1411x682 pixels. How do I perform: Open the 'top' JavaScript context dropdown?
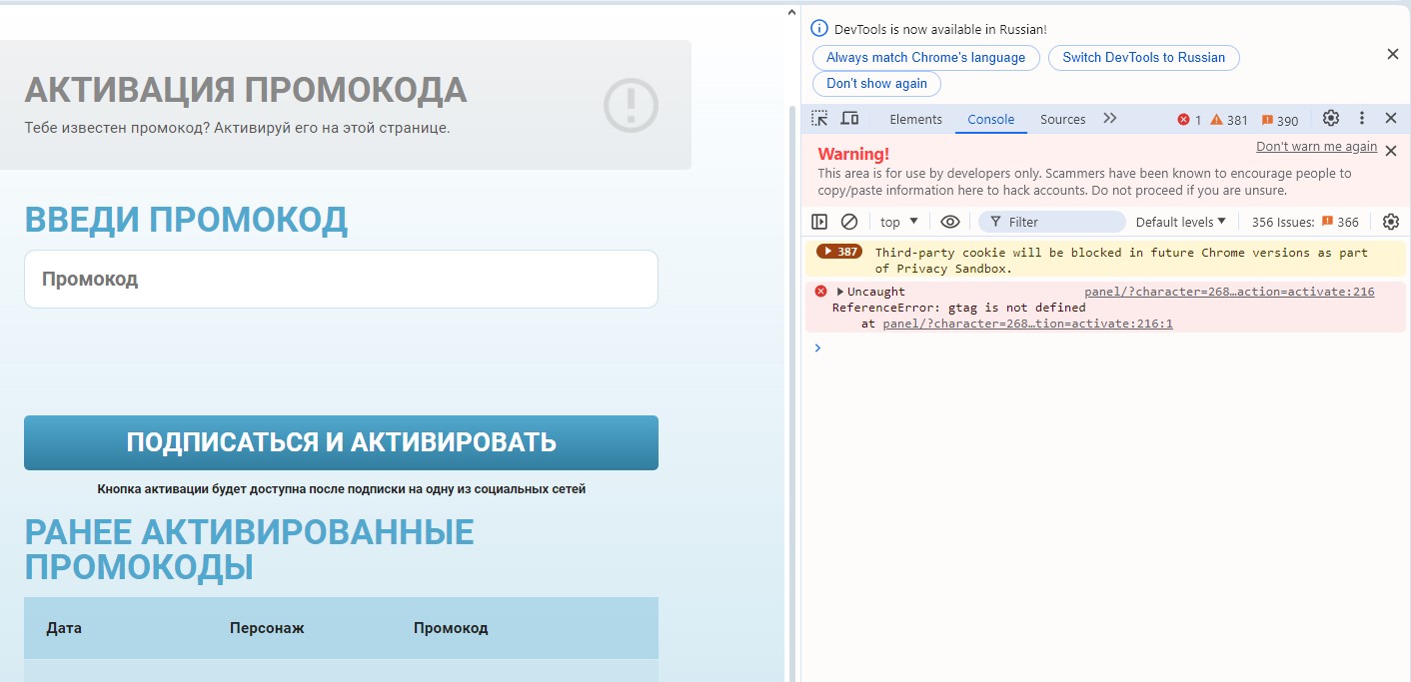click(898, 222)
